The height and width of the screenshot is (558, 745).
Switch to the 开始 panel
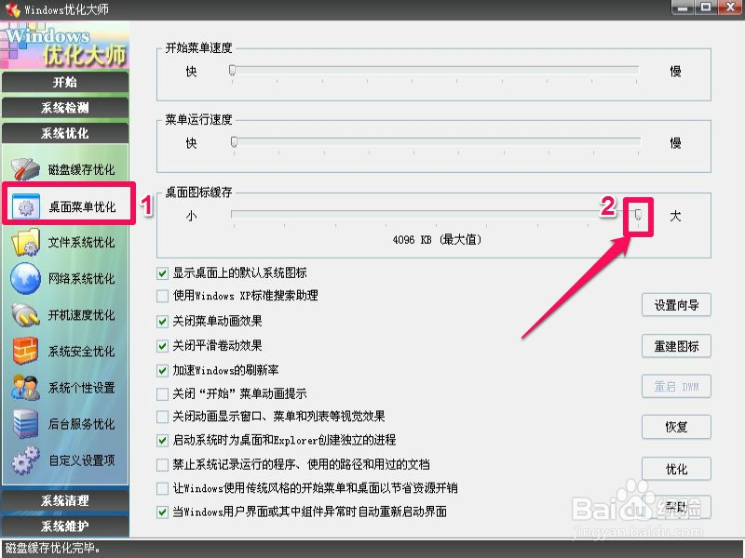click(x=65, y=82)
